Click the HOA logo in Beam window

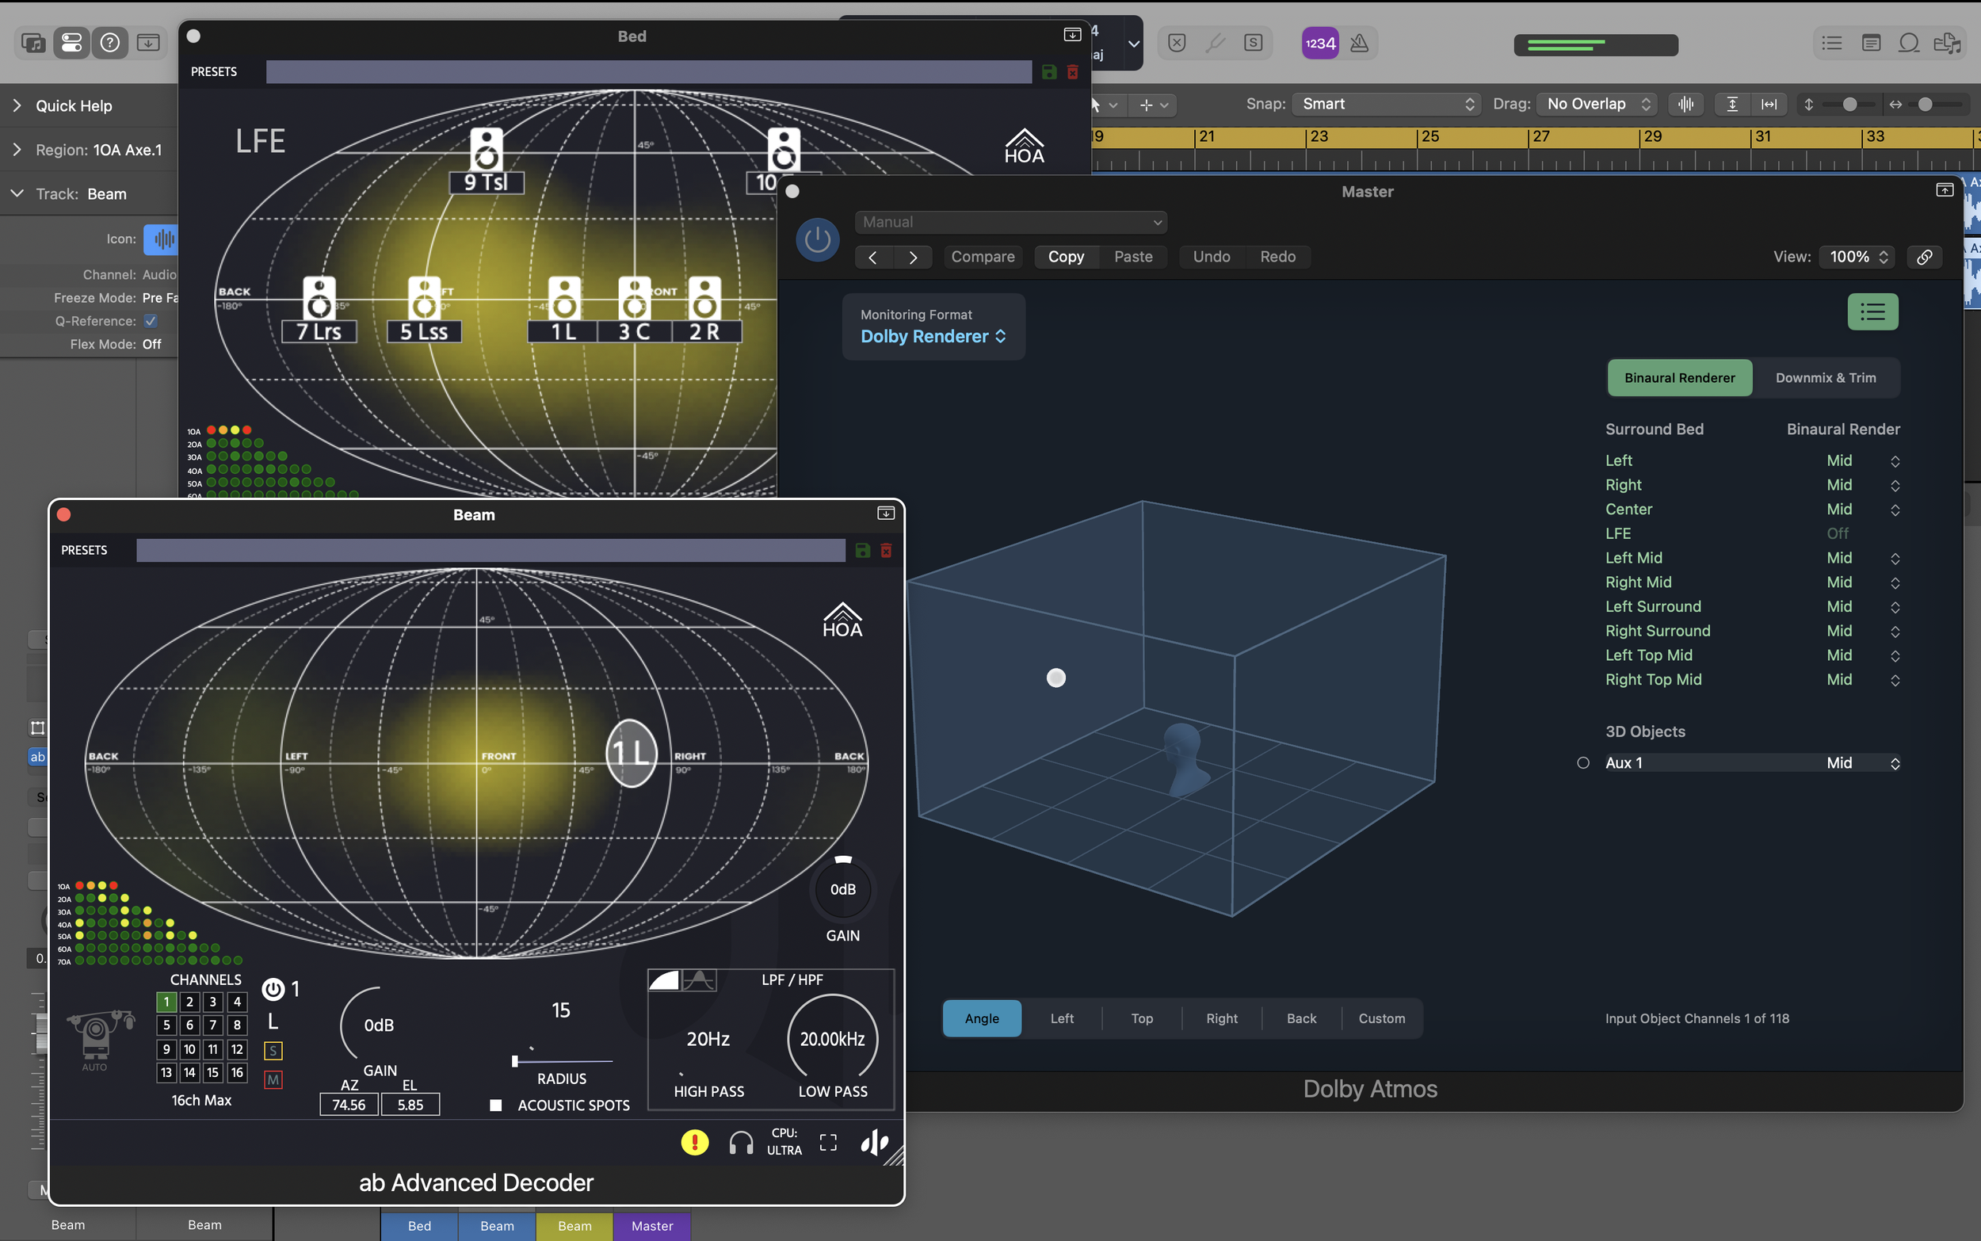842,620
